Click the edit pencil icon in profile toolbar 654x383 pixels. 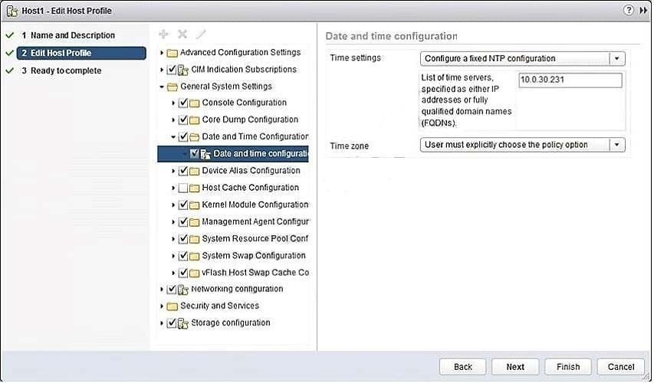(201, 34)
